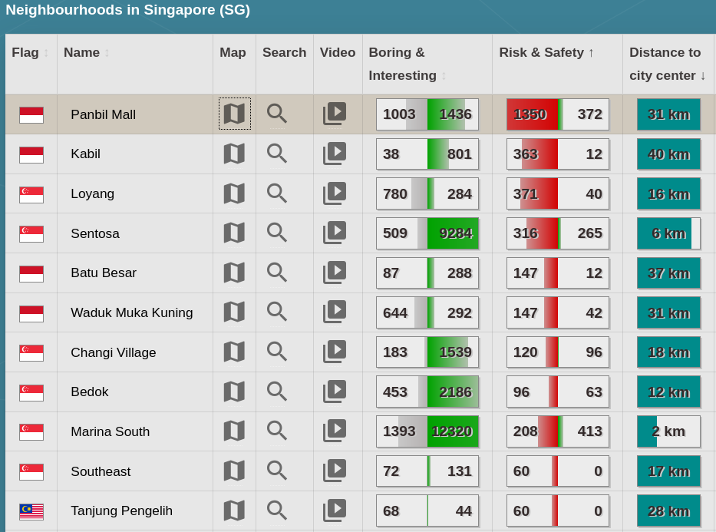The width and height of the screenshot is (716, 532).
Task: Open the map for Panbil Mall
Action: tap(234, 114)
